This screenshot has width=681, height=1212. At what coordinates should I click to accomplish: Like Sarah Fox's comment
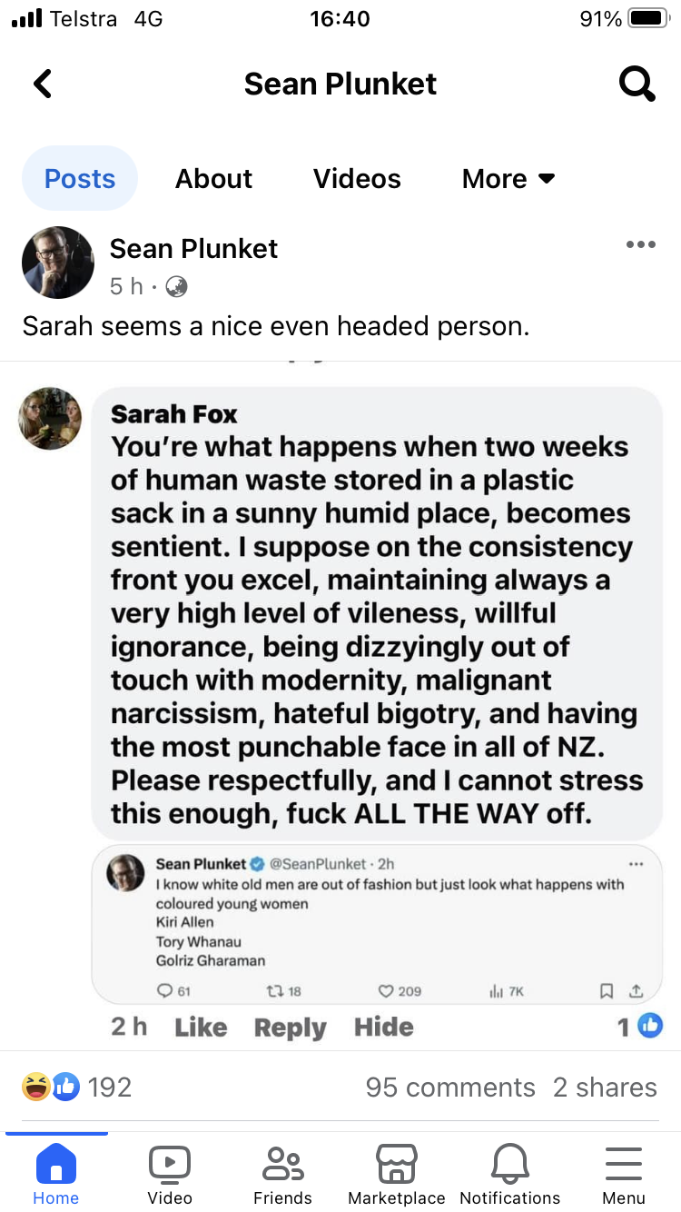(201, 1028)
